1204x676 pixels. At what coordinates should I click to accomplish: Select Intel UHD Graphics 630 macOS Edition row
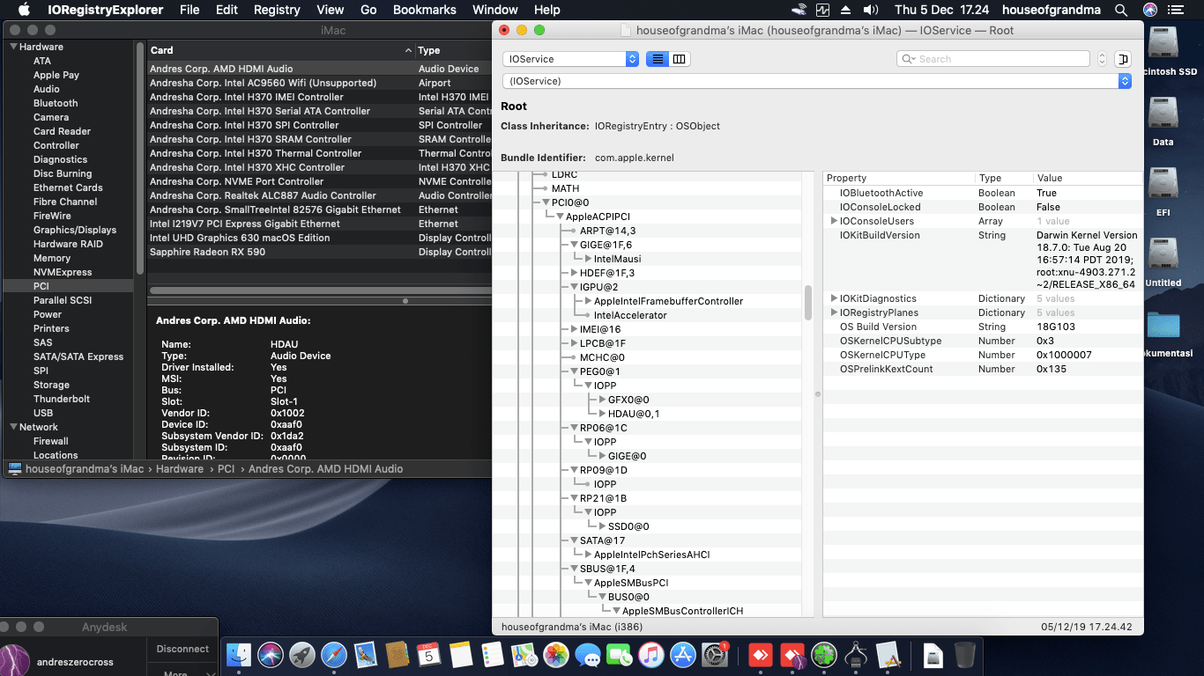pyautogui.click(x=319, y=238)
